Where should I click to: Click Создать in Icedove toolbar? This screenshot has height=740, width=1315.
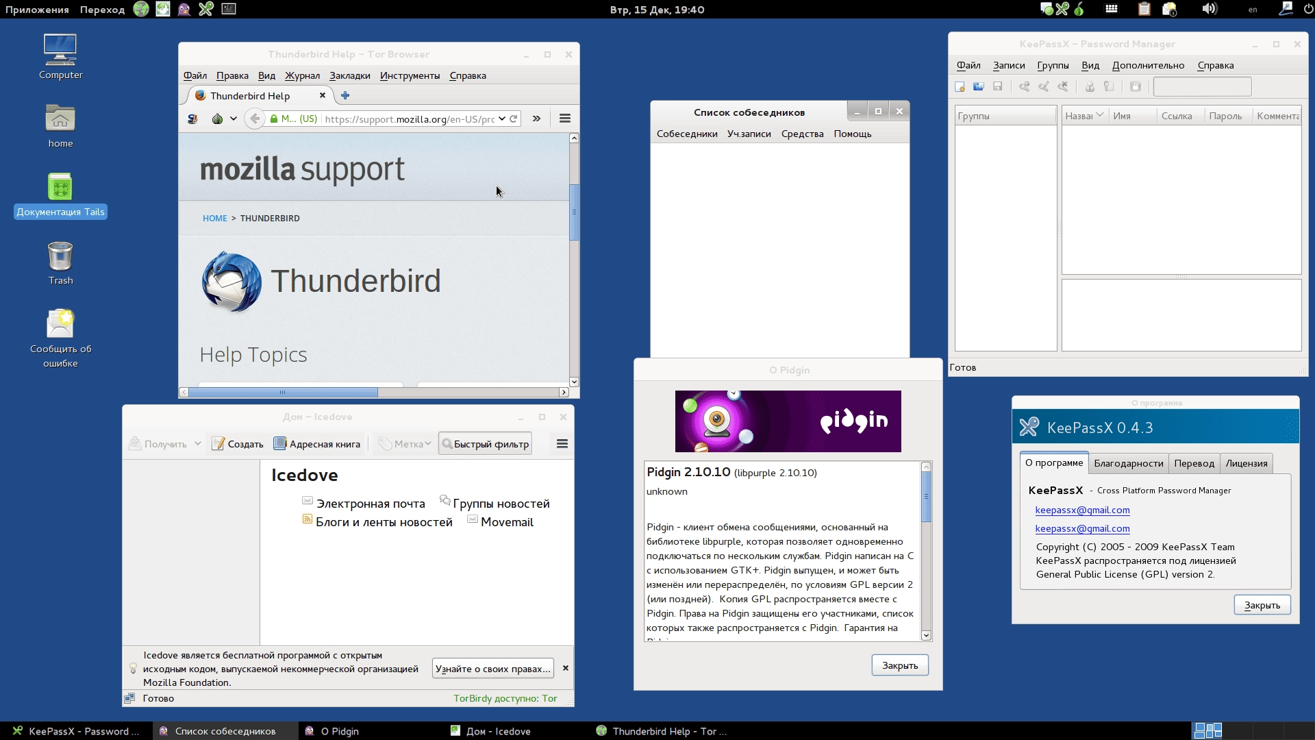238,444
